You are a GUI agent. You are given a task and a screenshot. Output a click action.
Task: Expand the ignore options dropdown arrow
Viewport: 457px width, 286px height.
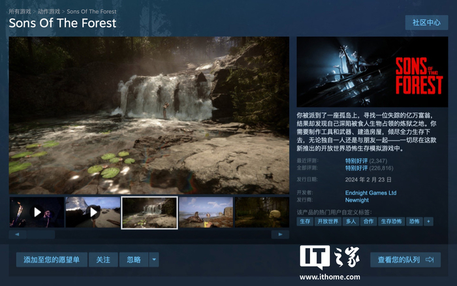[x=154, y=259]
